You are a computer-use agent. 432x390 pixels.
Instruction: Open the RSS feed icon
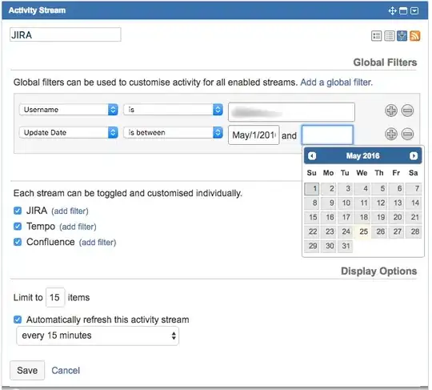coord(415,36)
